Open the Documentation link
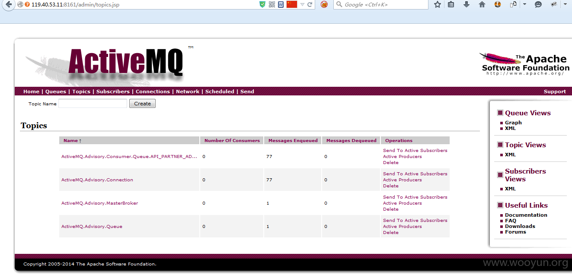Image resolution: width=572 pixels, height=275 pixels. pos(526,215)
